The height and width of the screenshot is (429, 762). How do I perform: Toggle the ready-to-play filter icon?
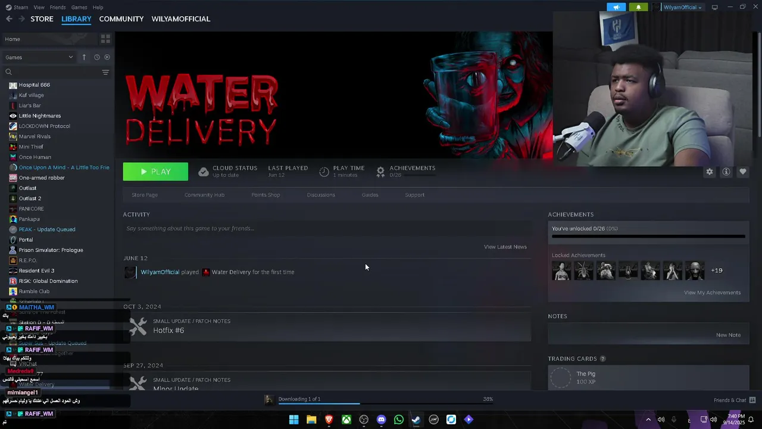coord(107,57)
